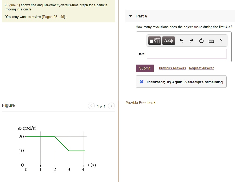
Task: Redo the answer edit
Action: tap(191, 41)
